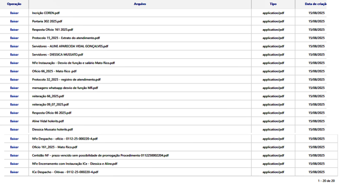Download reiteração 66_2025.pdf via Baixar link

14,96
